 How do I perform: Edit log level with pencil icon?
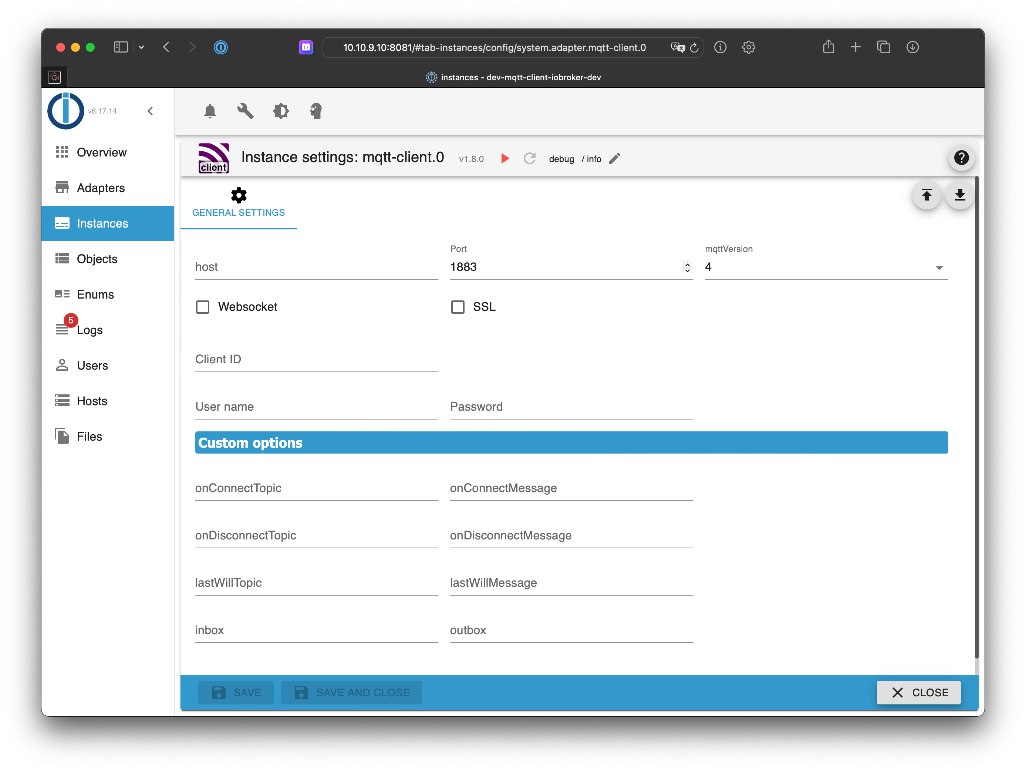[615, 159]
